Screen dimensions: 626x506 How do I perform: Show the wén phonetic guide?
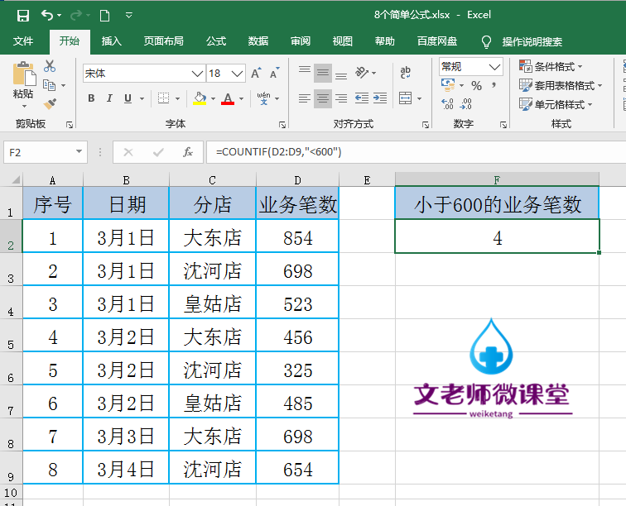[x=263, y=98]
